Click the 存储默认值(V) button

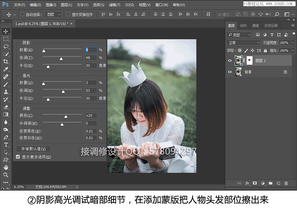point(33,149)
